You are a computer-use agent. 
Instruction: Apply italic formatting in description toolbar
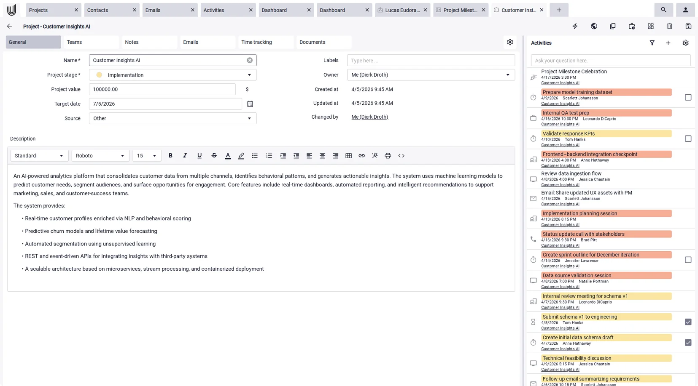[185, 156]
